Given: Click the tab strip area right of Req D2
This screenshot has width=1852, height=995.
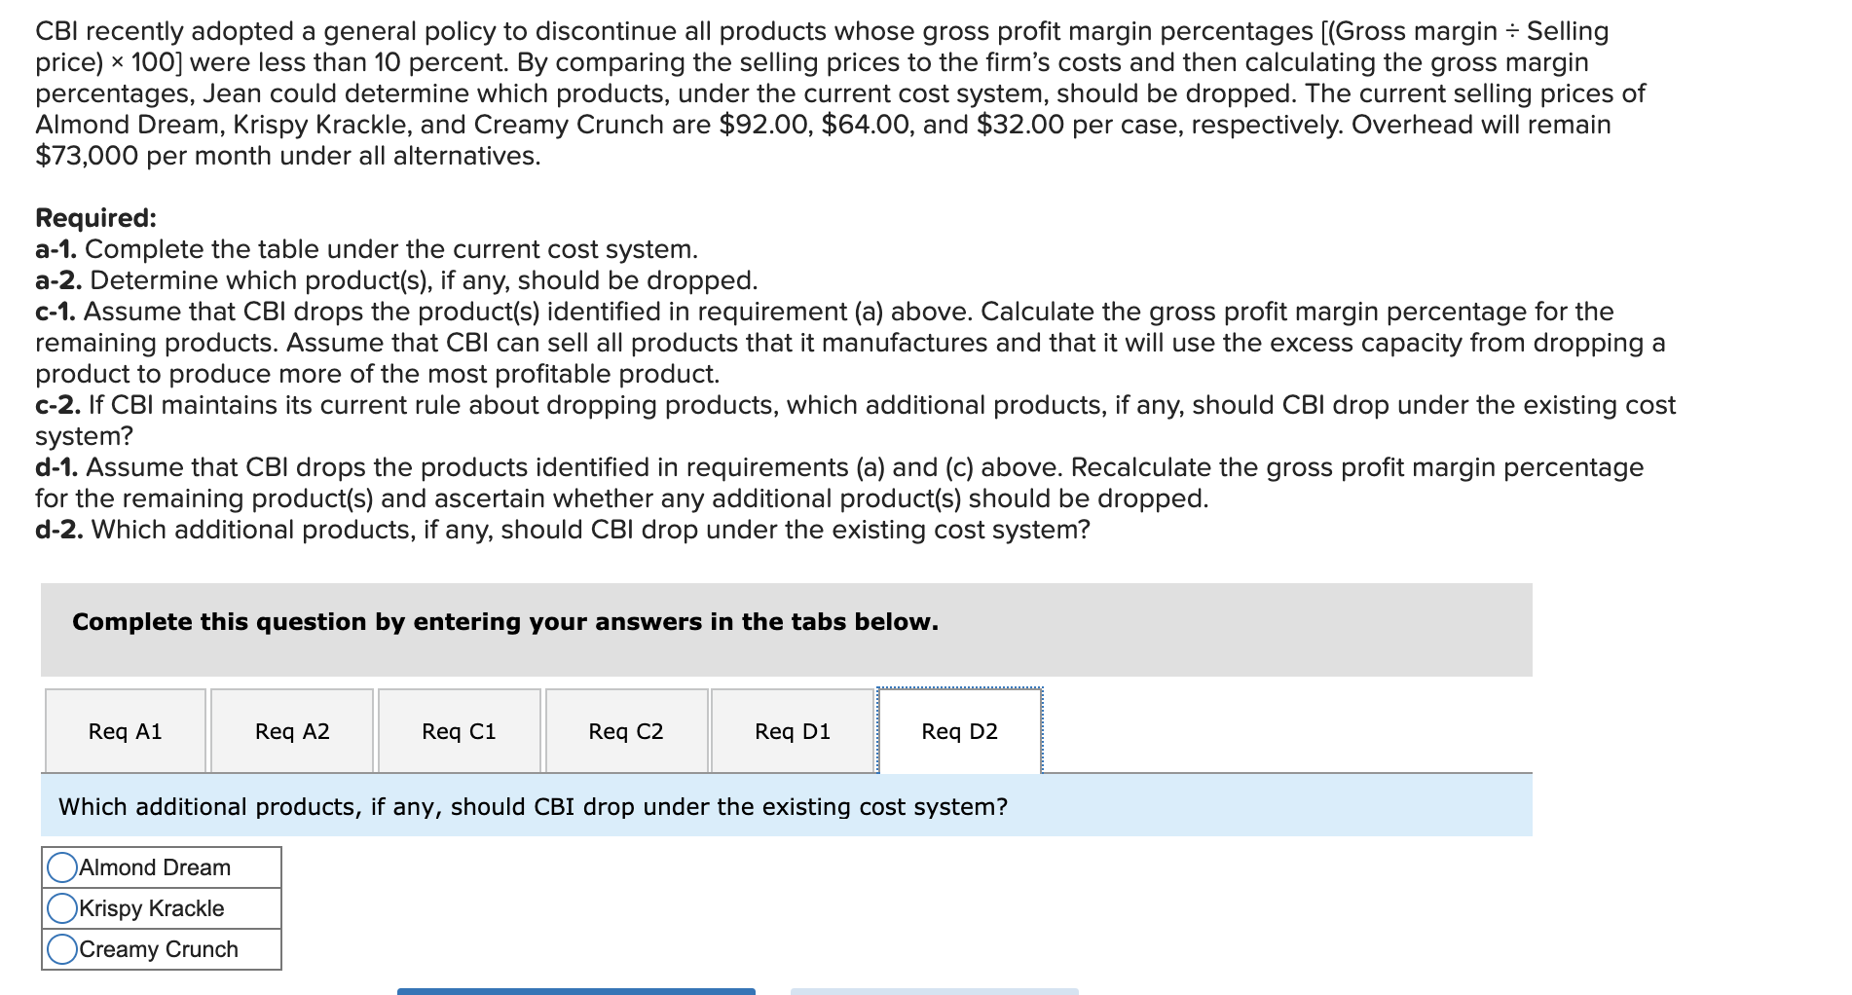Looking at the screenshot, I should click(1266, 730).
